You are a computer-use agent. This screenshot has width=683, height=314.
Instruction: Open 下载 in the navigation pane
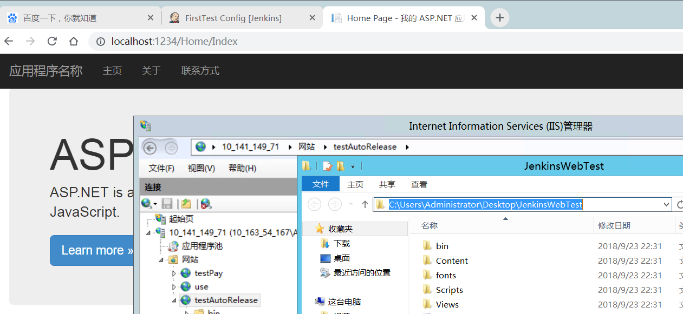[342, 244]
